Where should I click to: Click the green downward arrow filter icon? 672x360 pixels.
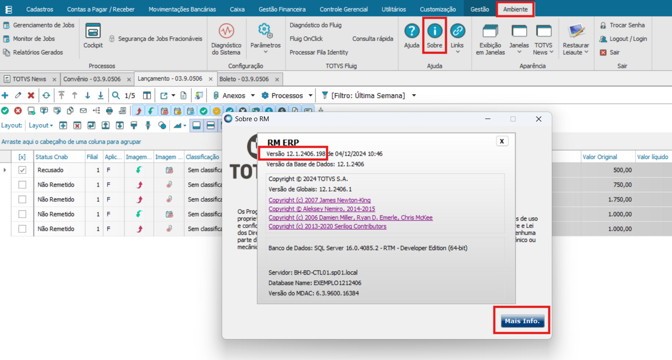151,111
